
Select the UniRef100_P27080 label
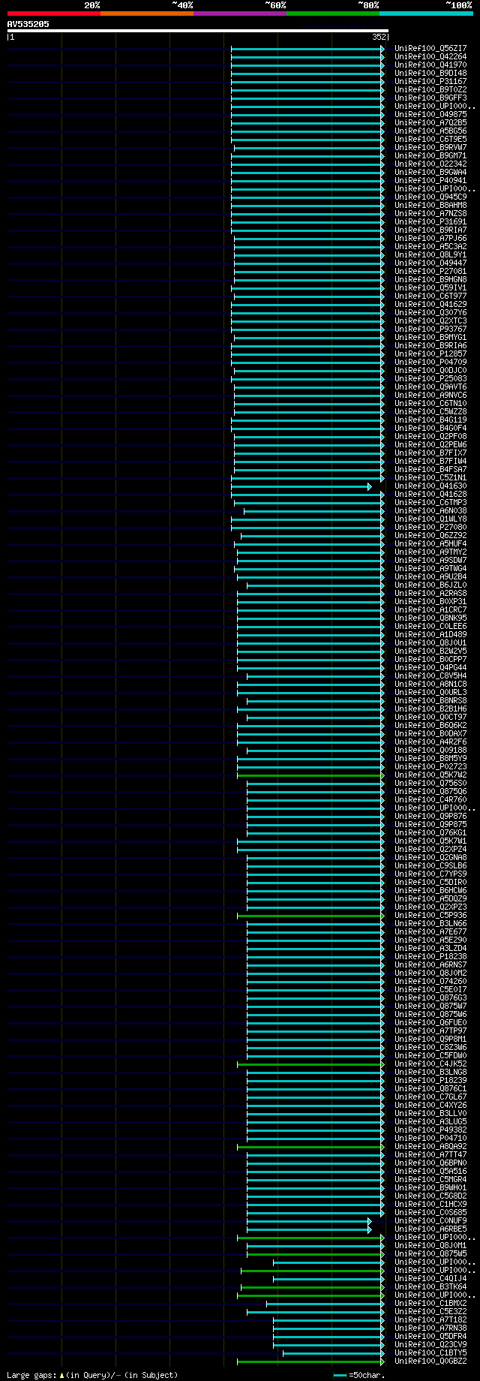coord(430,527)
